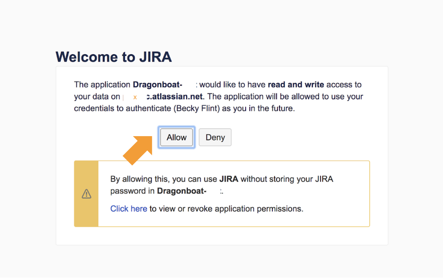Click the 'Becky Flint' name text

pos(197,109)
